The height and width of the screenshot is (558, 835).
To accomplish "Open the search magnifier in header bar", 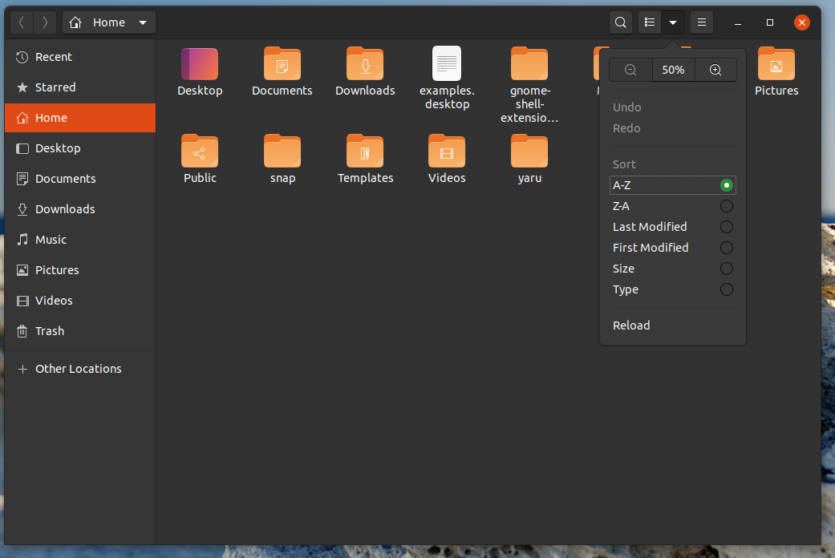I will point(620,22).
